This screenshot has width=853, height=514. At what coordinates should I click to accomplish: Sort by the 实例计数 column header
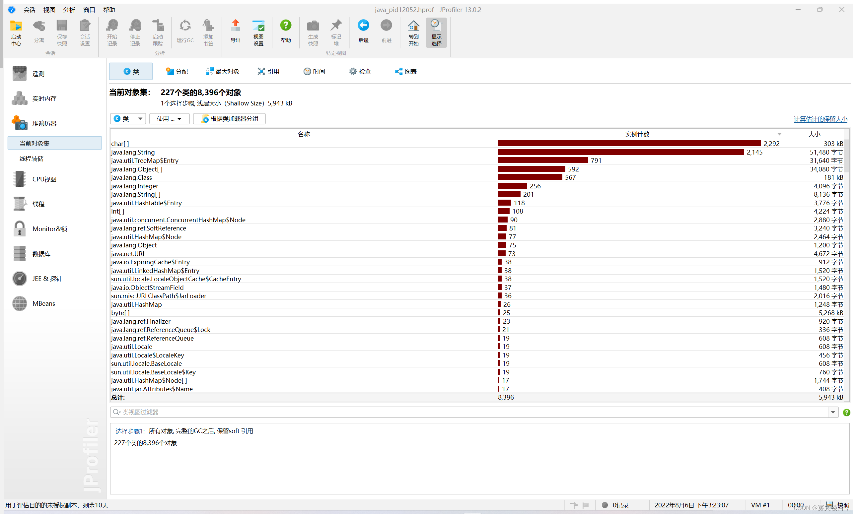click(x=640, y=134)
